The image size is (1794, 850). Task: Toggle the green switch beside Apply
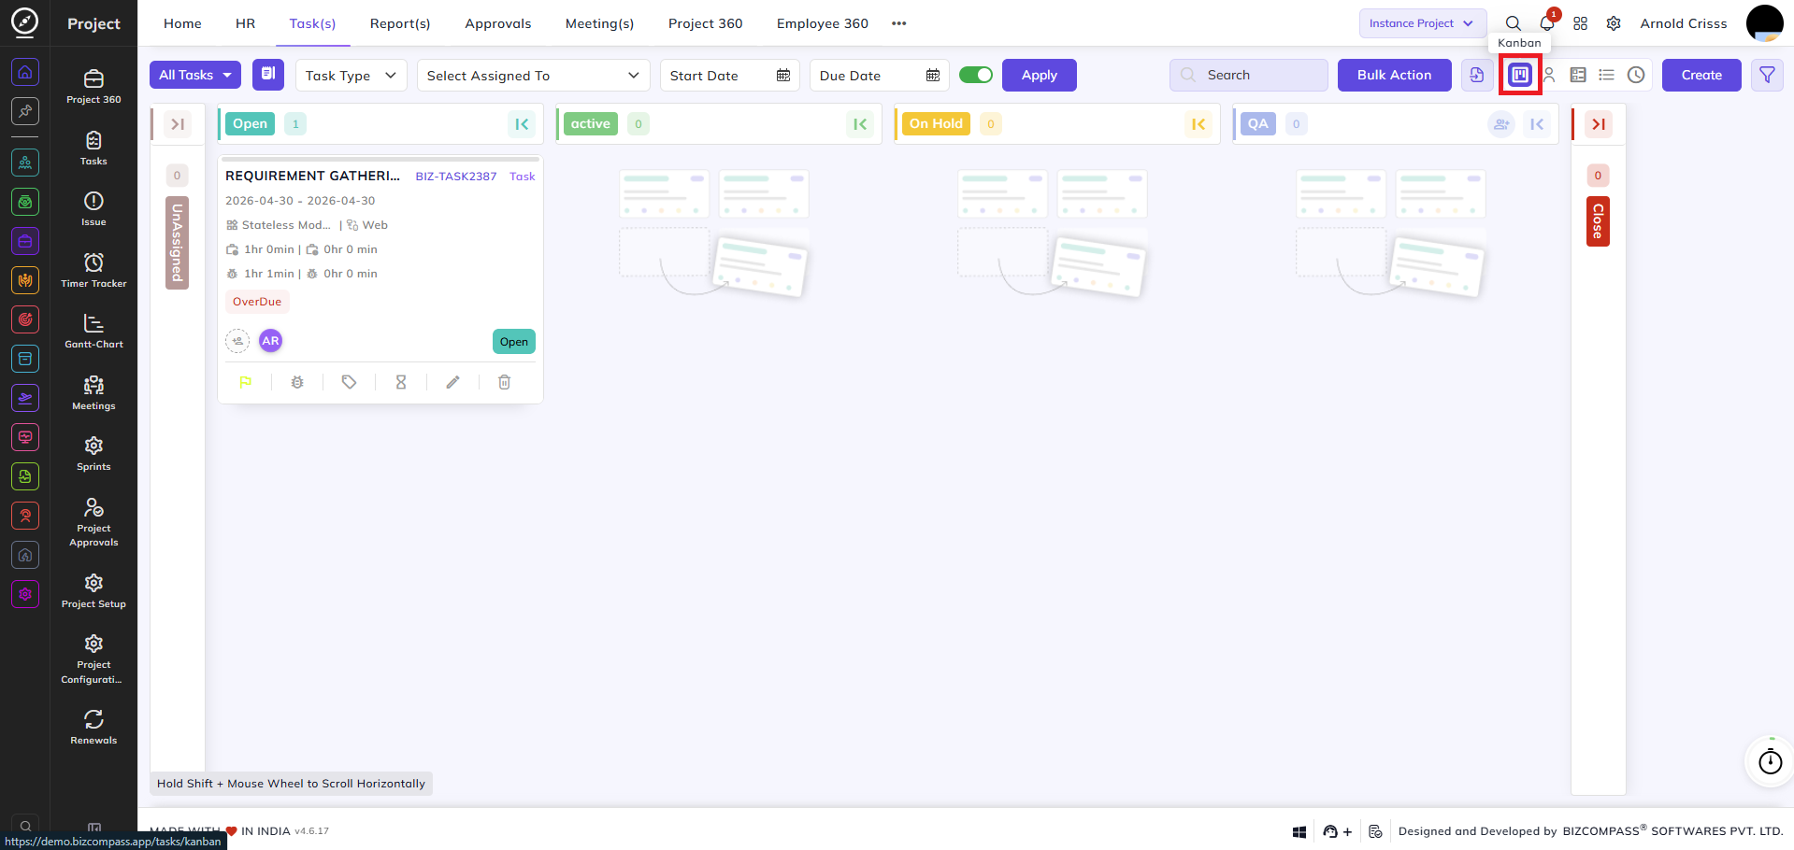click(x=976, y=75)
